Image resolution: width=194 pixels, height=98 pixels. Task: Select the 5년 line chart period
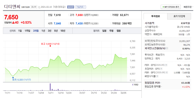56,31
